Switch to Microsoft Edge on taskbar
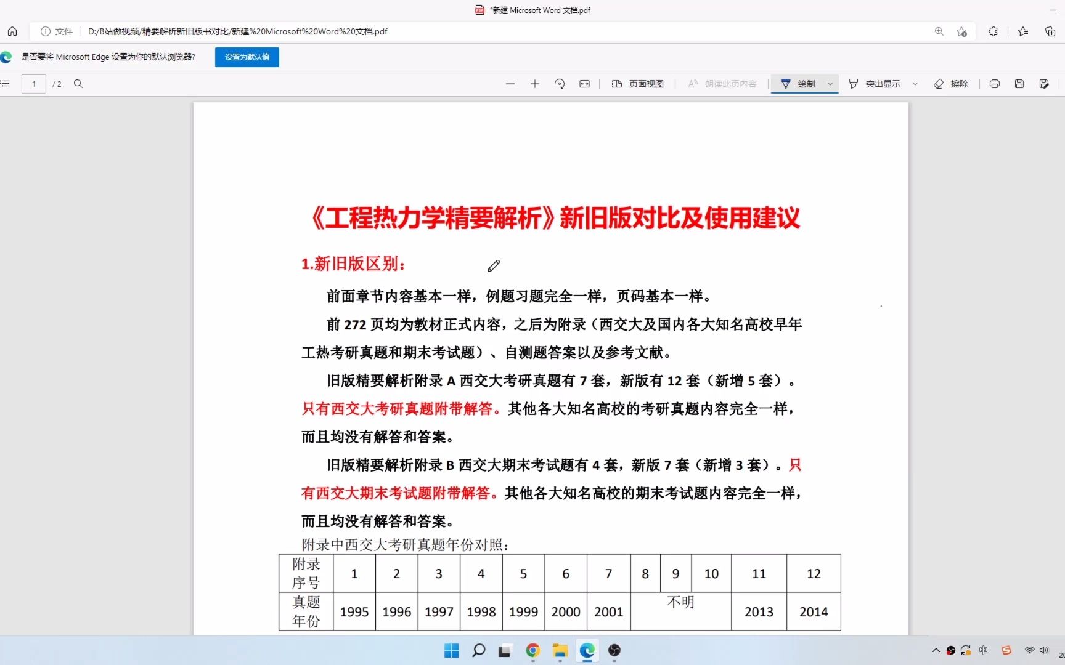This screenshot has width=1065, height=665. [x=587, y=650]
